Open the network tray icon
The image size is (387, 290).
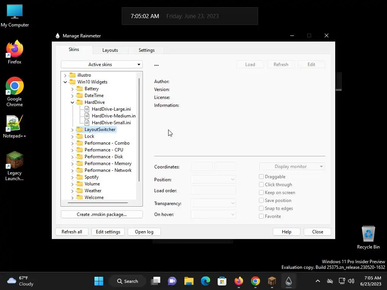pos(342,281)
